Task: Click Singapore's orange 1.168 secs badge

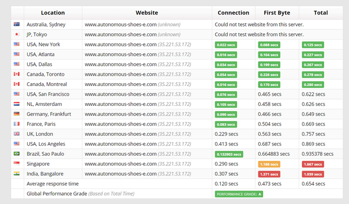Action: pos(269,164)
